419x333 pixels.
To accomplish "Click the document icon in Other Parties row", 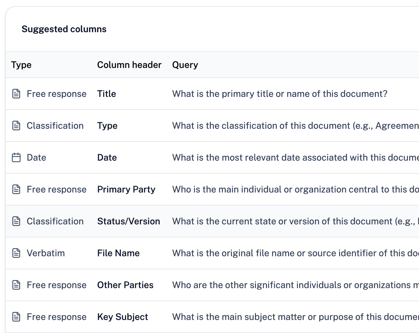I will coord(16,285).
